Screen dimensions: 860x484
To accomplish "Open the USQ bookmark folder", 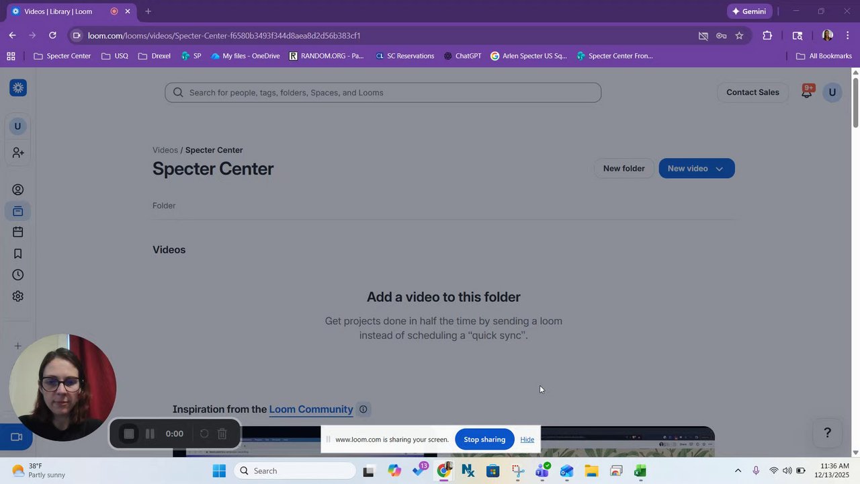I will click(x=115, y=56).
